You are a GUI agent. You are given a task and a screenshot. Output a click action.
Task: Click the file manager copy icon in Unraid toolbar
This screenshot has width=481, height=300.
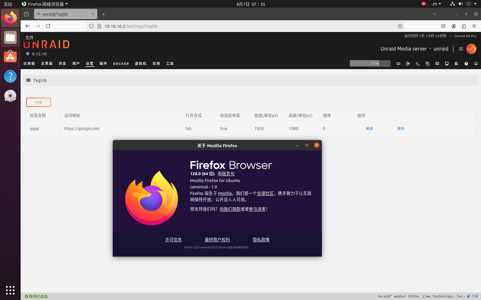point(427,64)
